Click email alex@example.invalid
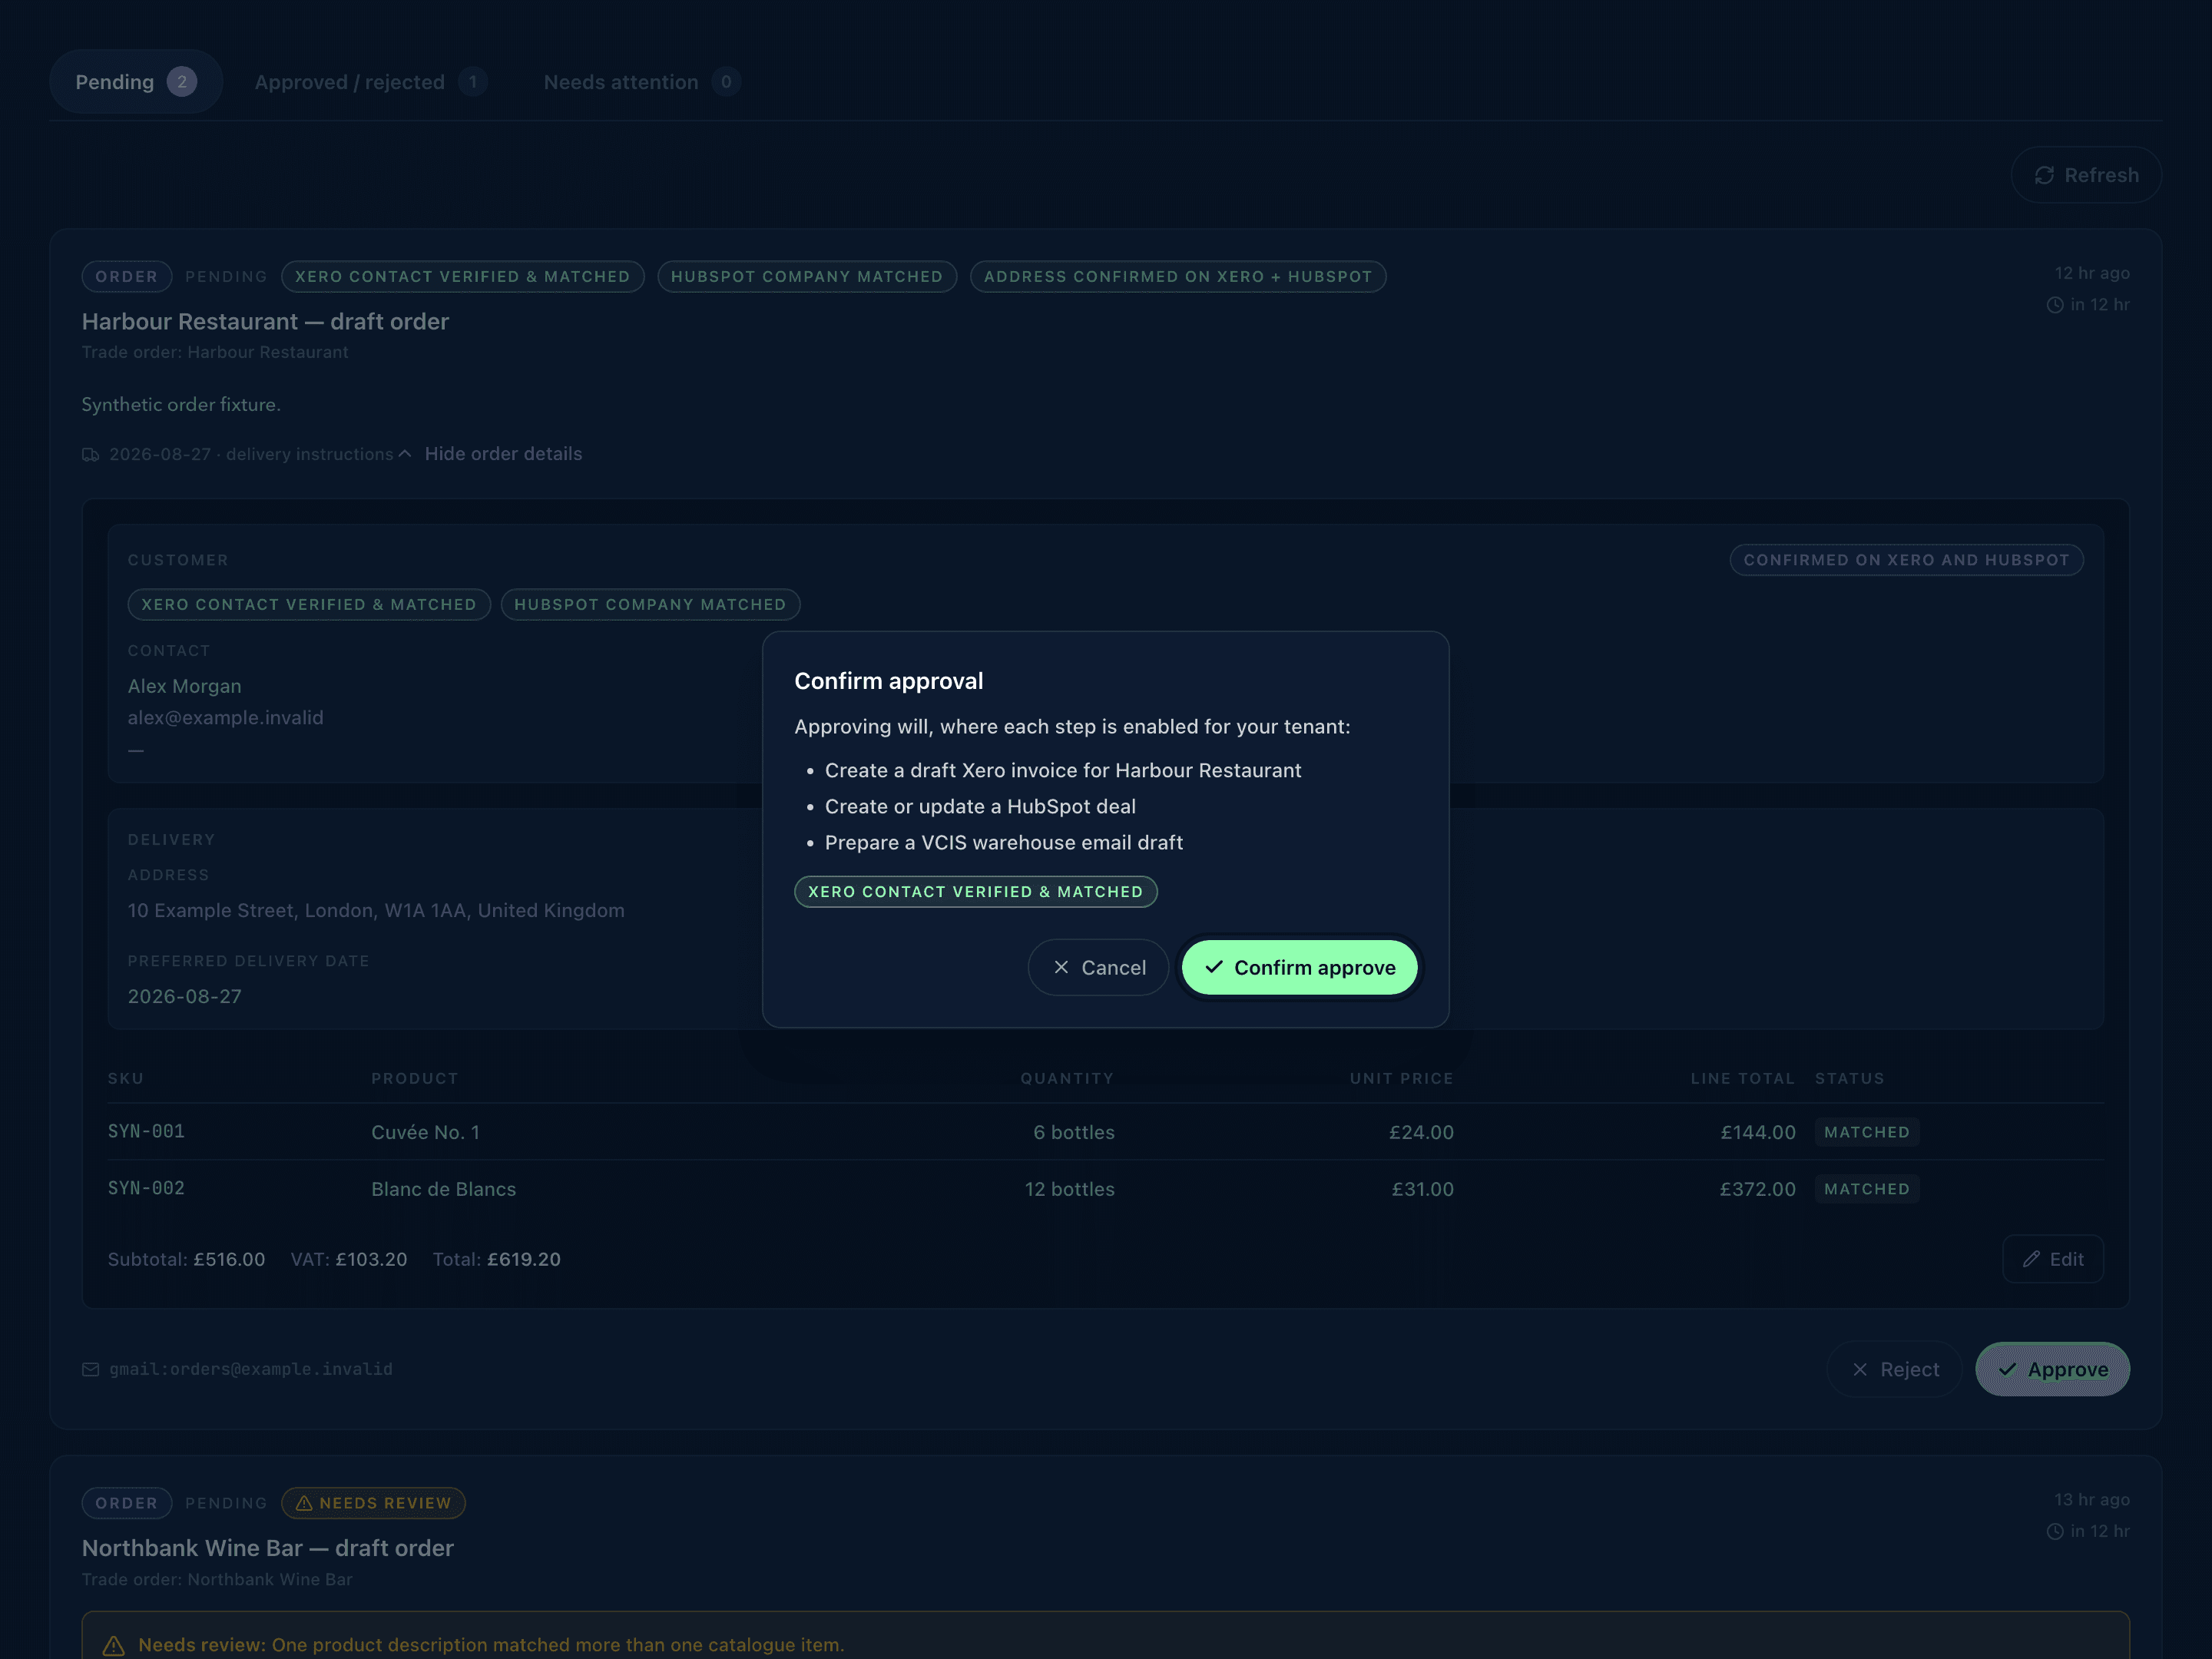The image size is (2212, 1659). (225, 717)
